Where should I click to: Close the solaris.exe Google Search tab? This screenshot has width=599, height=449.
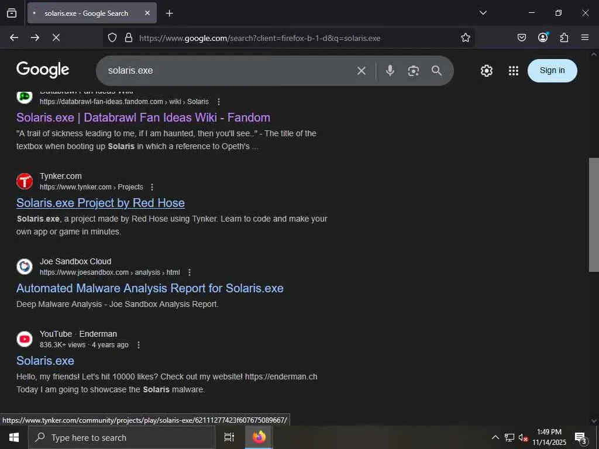(x=147, y=13)
